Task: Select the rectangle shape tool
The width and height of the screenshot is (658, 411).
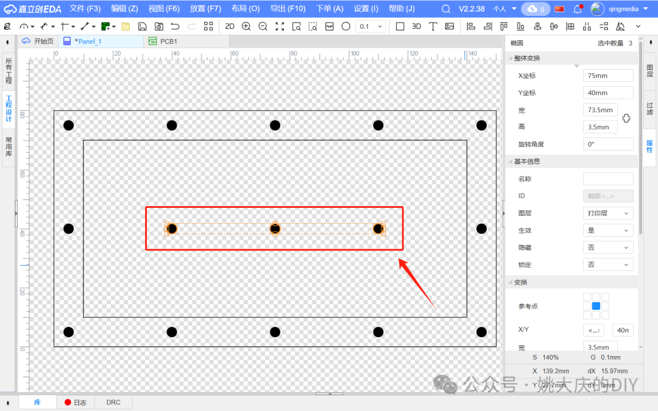Action: [x=400, y=26]
